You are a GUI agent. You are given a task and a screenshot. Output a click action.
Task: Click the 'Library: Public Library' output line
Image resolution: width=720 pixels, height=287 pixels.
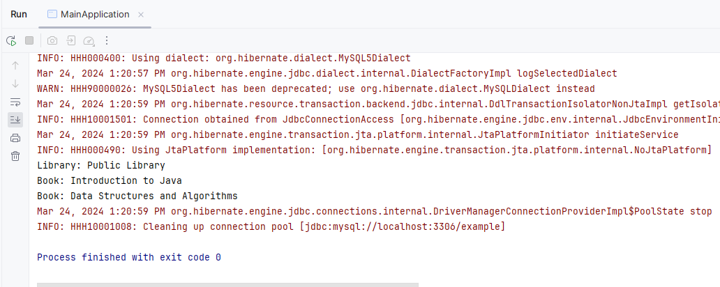pos(101,165)
